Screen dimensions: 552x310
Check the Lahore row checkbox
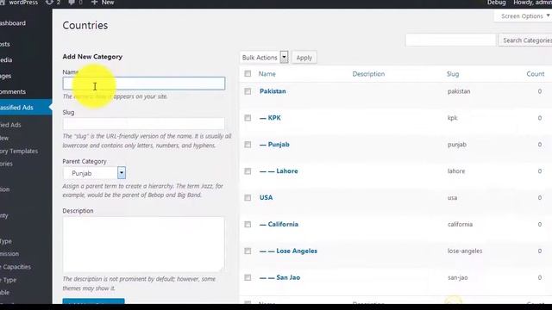[x=248, y=171]
